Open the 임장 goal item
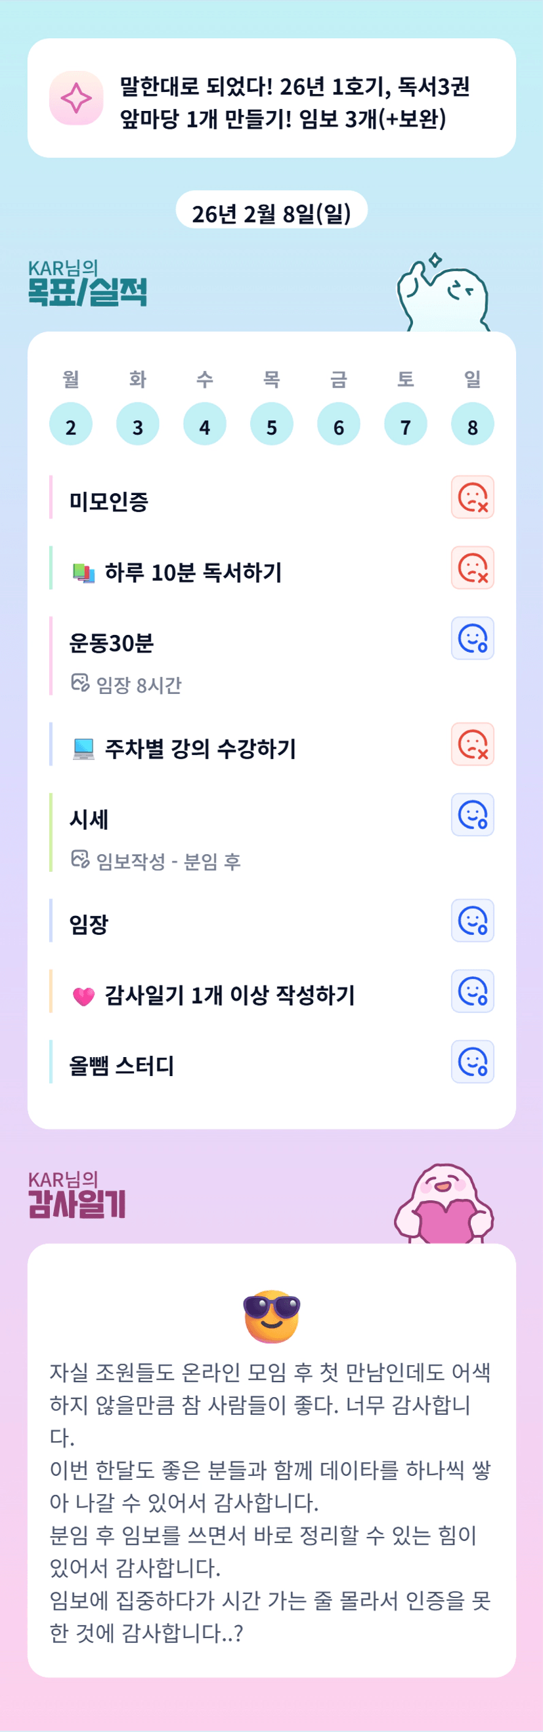 tap(89, 924)
